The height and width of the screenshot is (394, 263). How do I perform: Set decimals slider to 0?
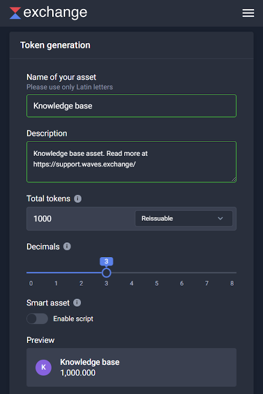(x=31, y=273)
